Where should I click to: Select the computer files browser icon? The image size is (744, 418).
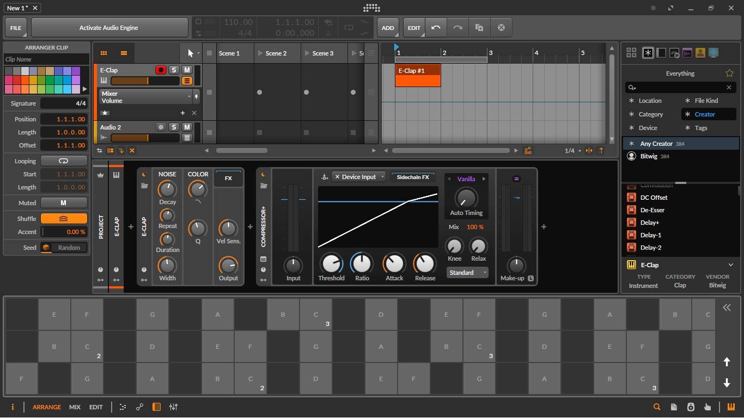click(713, 53)
